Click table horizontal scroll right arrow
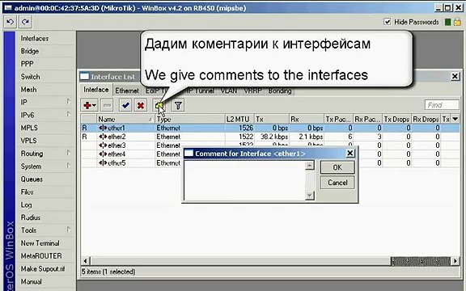 click(455, 261)
